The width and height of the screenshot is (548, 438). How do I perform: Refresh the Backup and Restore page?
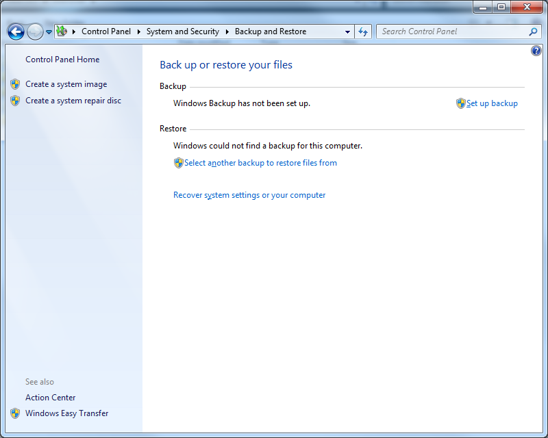363,31
